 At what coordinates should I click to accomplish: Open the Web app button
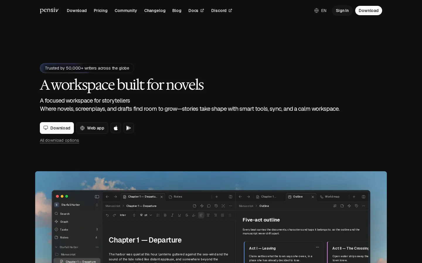[92, 128]
